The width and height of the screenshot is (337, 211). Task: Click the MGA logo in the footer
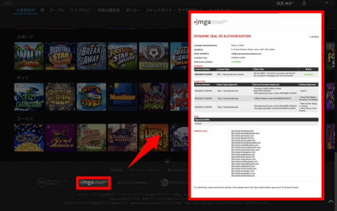[x=94, y=182]
